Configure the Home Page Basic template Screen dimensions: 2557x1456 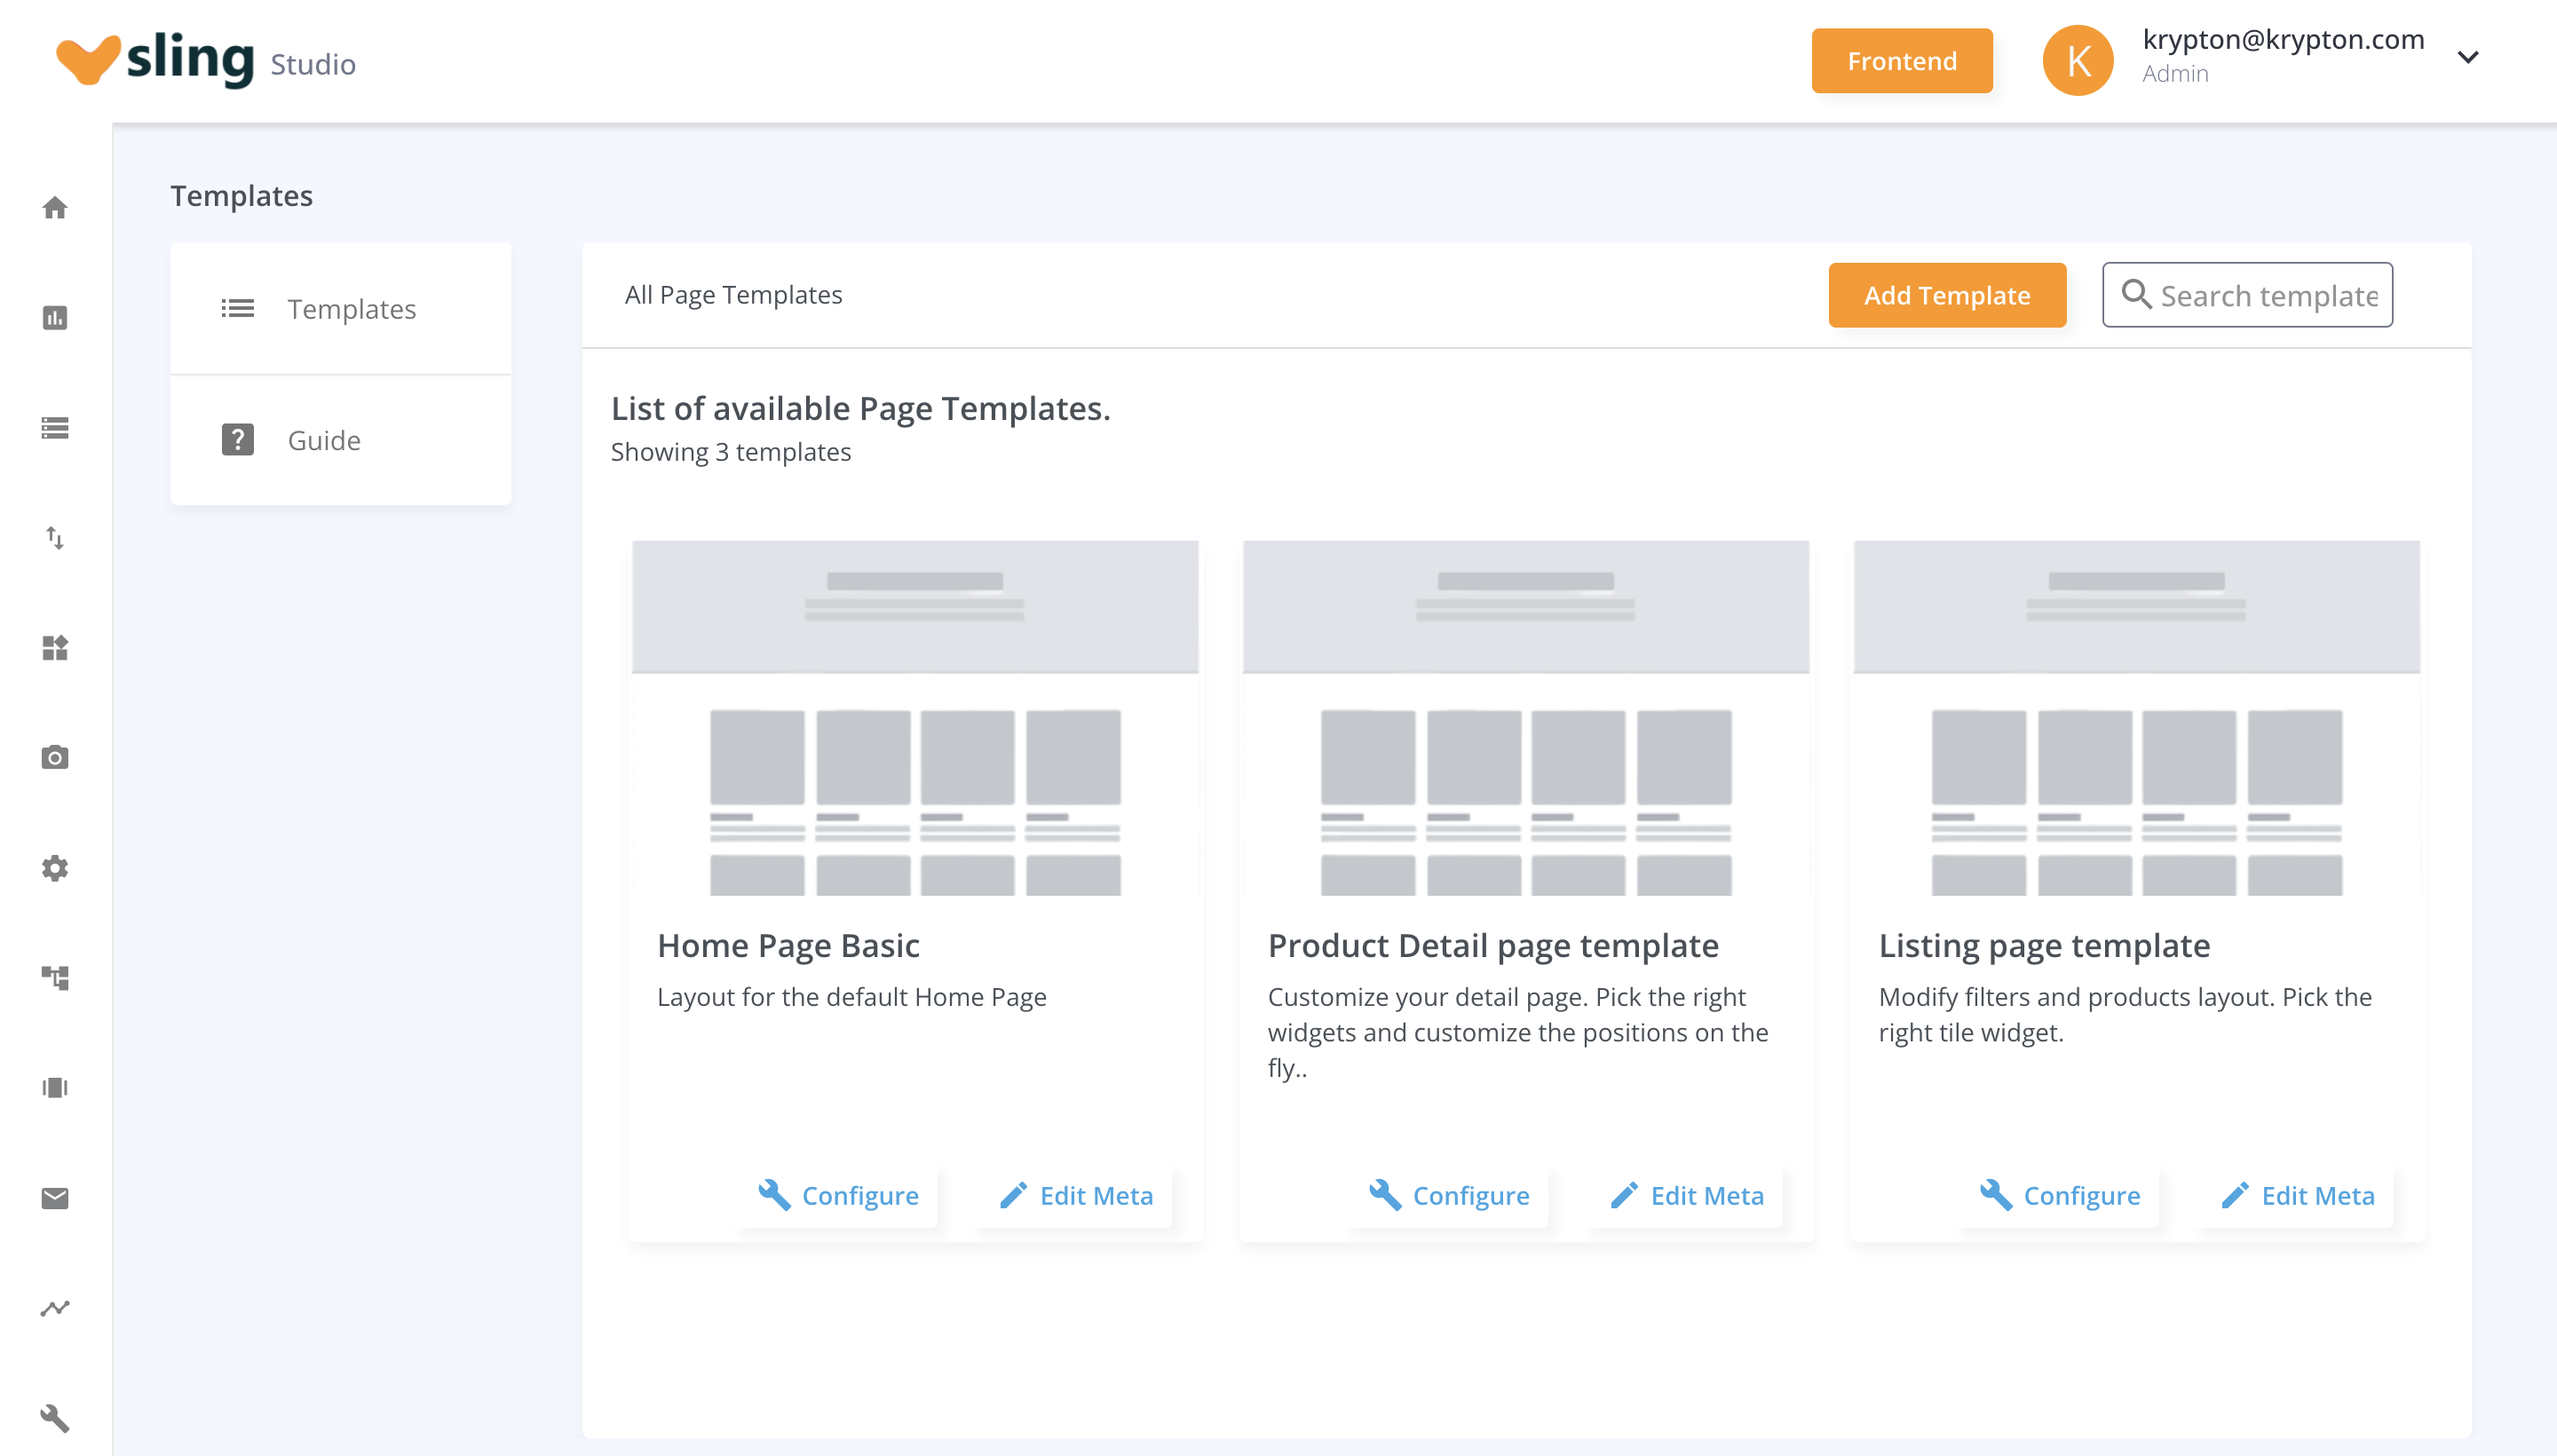[838, 1195]
